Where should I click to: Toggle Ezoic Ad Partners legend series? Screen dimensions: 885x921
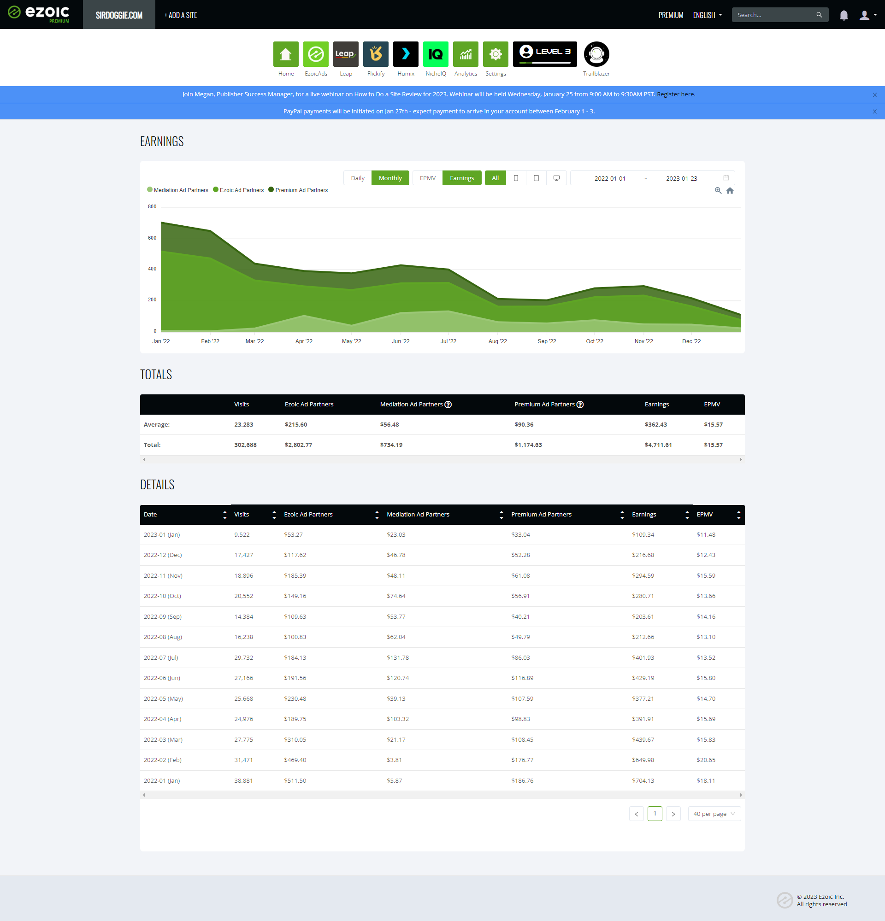point(238,190)
